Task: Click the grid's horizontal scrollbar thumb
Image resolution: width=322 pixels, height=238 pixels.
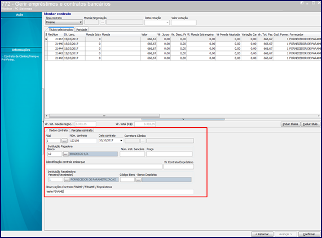Action: pos(104,116)
